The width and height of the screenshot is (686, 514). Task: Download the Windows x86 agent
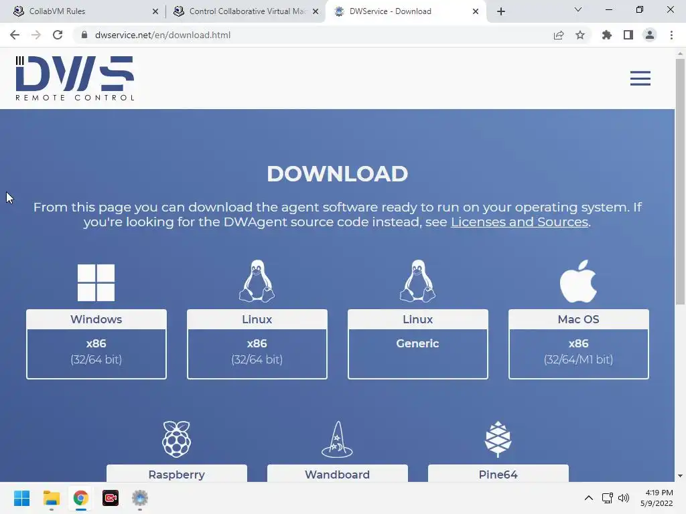coord(96,344)
